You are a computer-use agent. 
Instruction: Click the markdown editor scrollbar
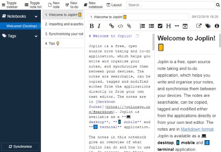[x=153, y=42]
